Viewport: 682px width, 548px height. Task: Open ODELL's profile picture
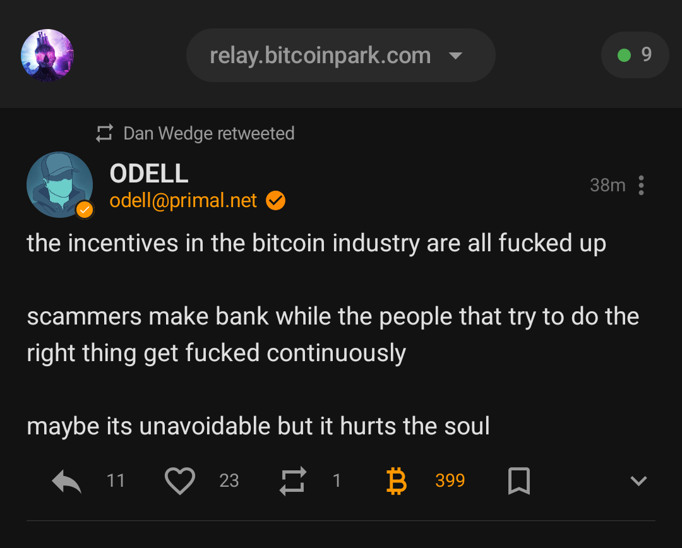(x=59, y=185)
